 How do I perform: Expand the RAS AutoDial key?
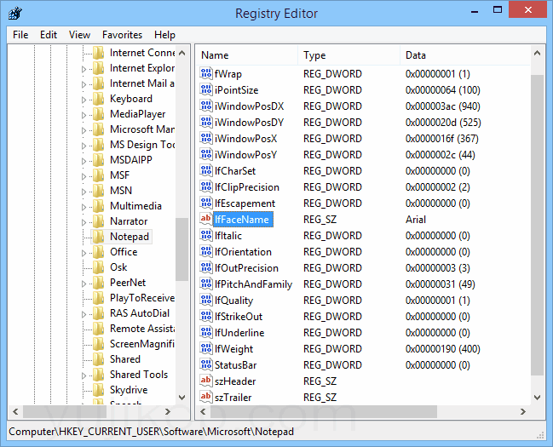(84, 314)
